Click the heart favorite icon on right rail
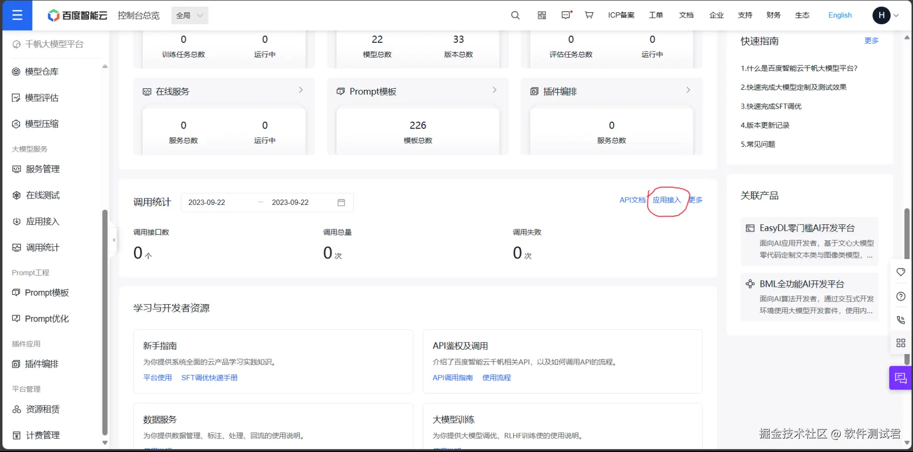Screen dimensions: 913x452 click(901, 272)
